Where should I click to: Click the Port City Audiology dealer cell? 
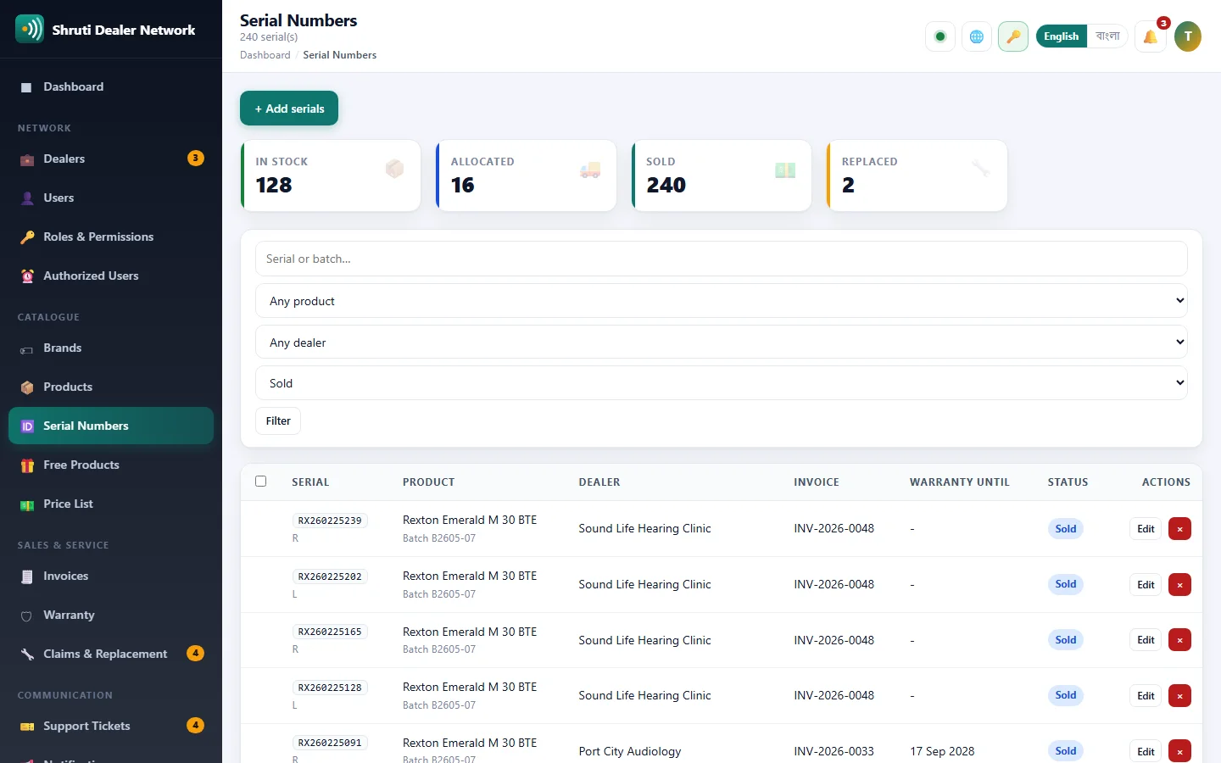630,751
